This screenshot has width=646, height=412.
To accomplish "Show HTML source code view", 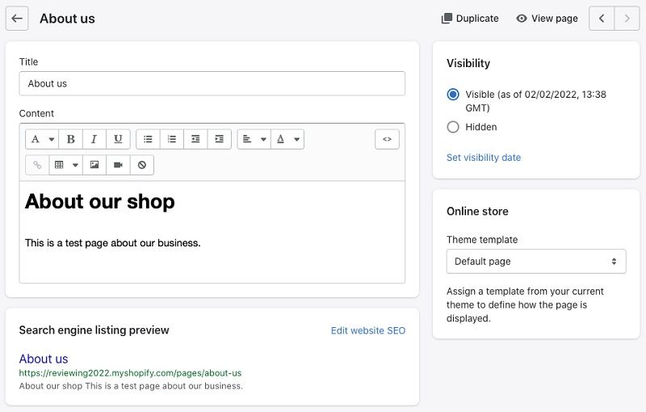I will coord(387,139).
